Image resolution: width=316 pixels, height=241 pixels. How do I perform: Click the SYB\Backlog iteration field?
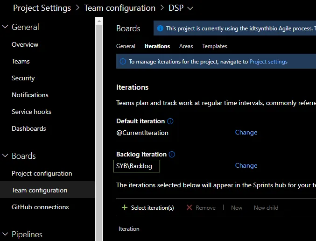[x=137, y=166]
